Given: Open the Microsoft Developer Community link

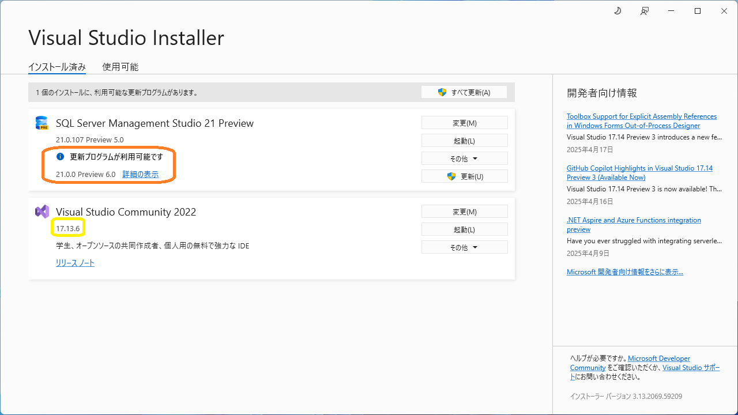Looking at the screenshot, I should click(x=630, y=363).
